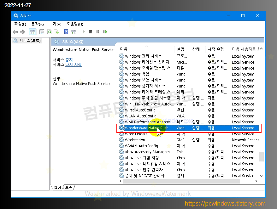This screenshot has width=277, height=209.
Task: Click the gear icon beside WWAN AutoConfig
Action: (x=121, y=146)
